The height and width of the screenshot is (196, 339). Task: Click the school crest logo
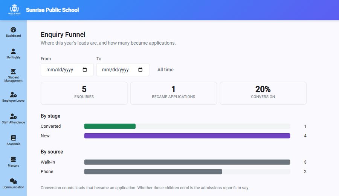[14, 10]
